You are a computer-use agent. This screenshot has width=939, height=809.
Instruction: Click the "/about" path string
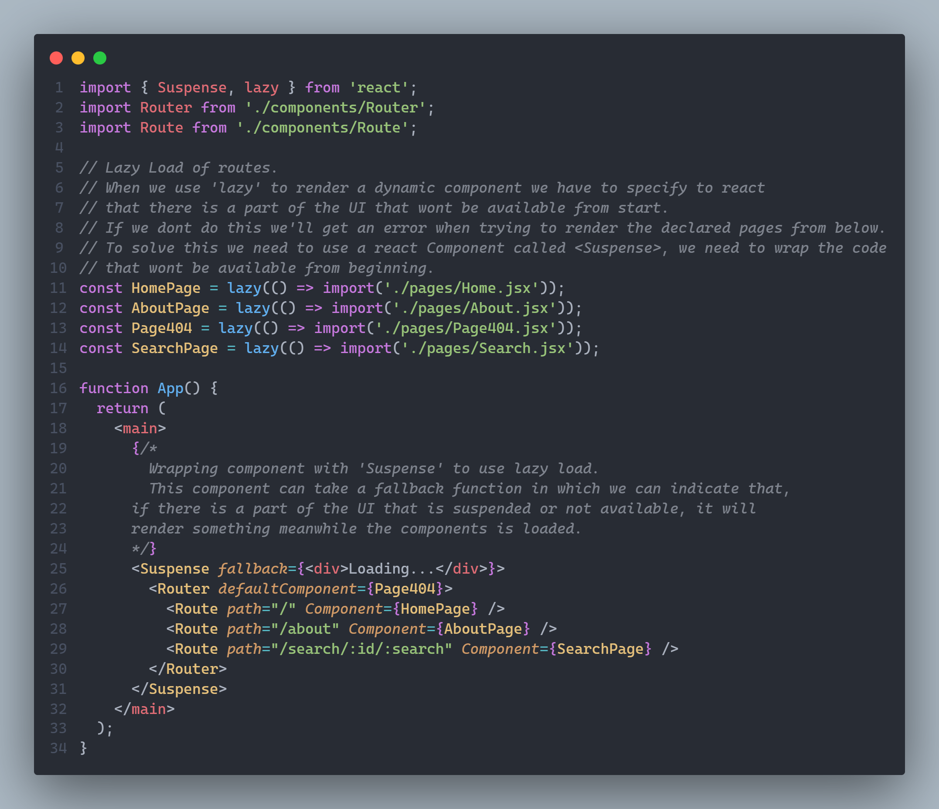(305, 629)
